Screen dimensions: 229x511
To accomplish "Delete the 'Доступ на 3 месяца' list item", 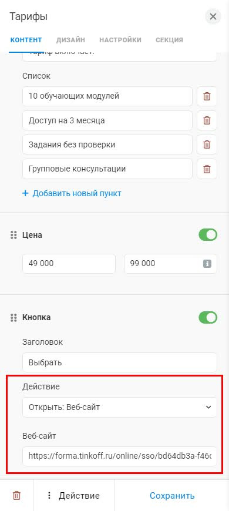I will tap(207, 120).
